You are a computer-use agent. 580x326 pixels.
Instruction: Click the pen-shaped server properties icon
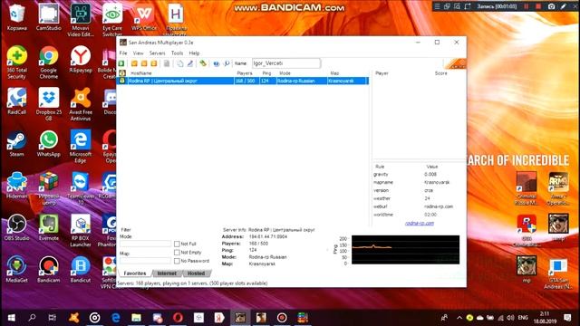click(x=189, y=63)
